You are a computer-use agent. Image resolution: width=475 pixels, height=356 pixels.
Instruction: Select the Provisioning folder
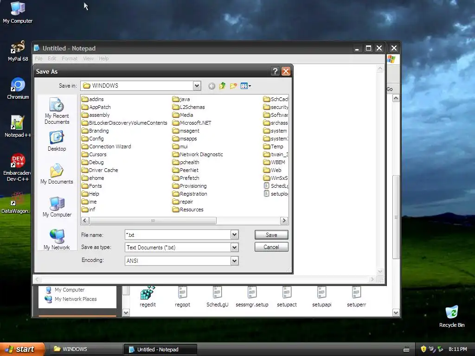(x=190, y=186)
